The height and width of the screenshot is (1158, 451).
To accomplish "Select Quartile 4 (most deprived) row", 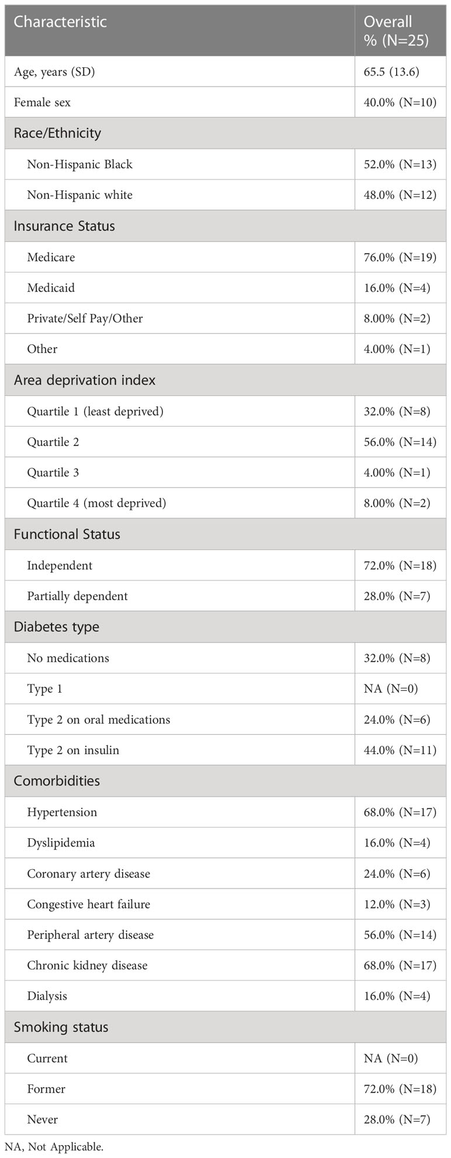I will [x=225, y=503].
